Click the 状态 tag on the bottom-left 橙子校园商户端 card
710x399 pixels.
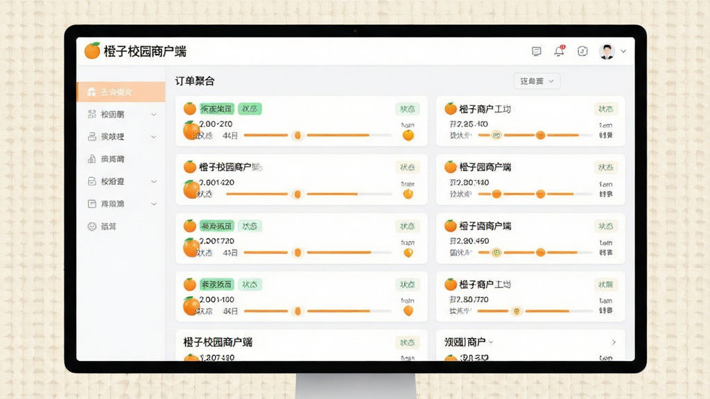coord(408,342)
